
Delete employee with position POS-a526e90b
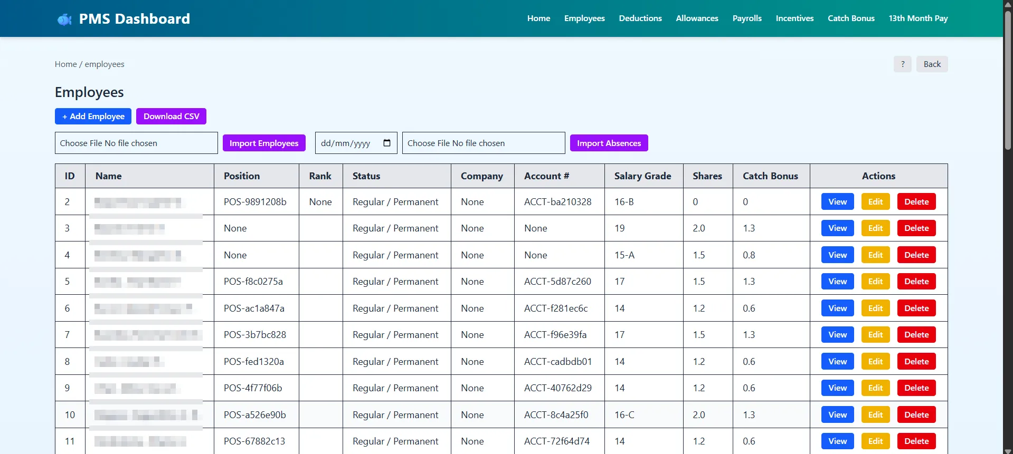[916, 415]
